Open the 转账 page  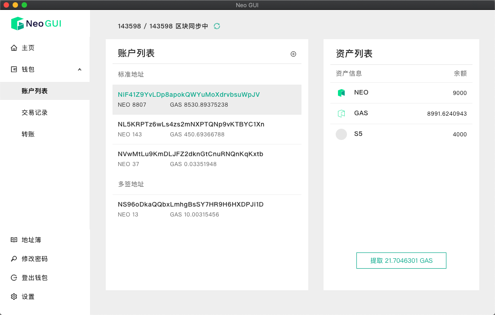28,134
